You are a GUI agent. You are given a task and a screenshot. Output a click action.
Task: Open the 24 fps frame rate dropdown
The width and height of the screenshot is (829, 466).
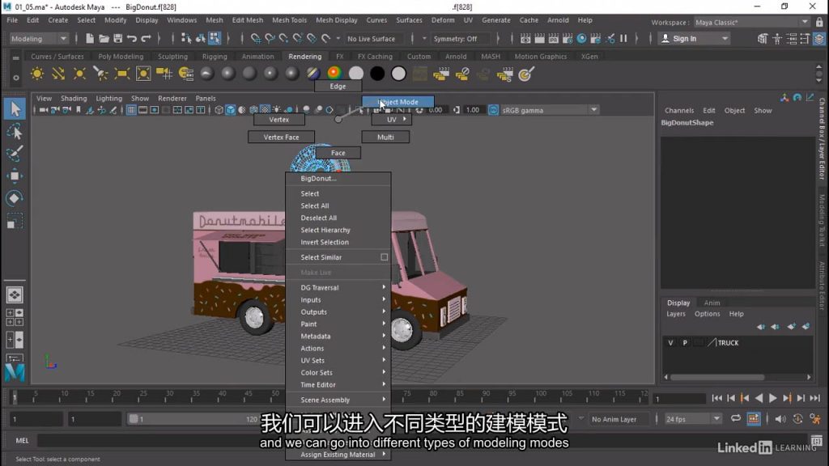693,419
